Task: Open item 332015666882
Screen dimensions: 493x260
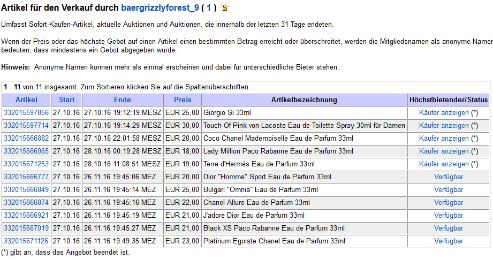Action: click(x=26, y=139)
